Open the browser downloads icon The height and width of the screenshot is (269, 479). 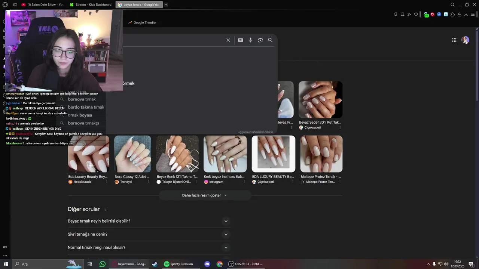(x=466, y=14)
